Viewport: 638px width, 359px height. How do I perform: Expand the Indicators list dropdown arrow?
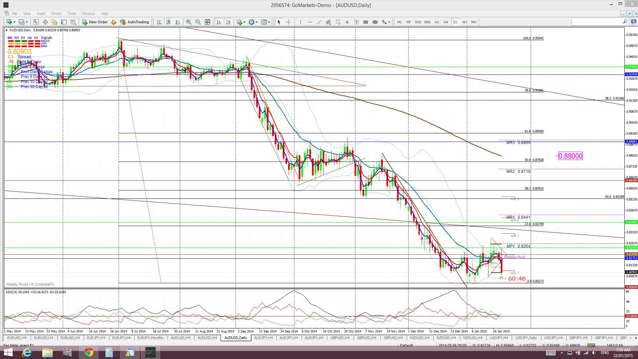tap(245, 22)
